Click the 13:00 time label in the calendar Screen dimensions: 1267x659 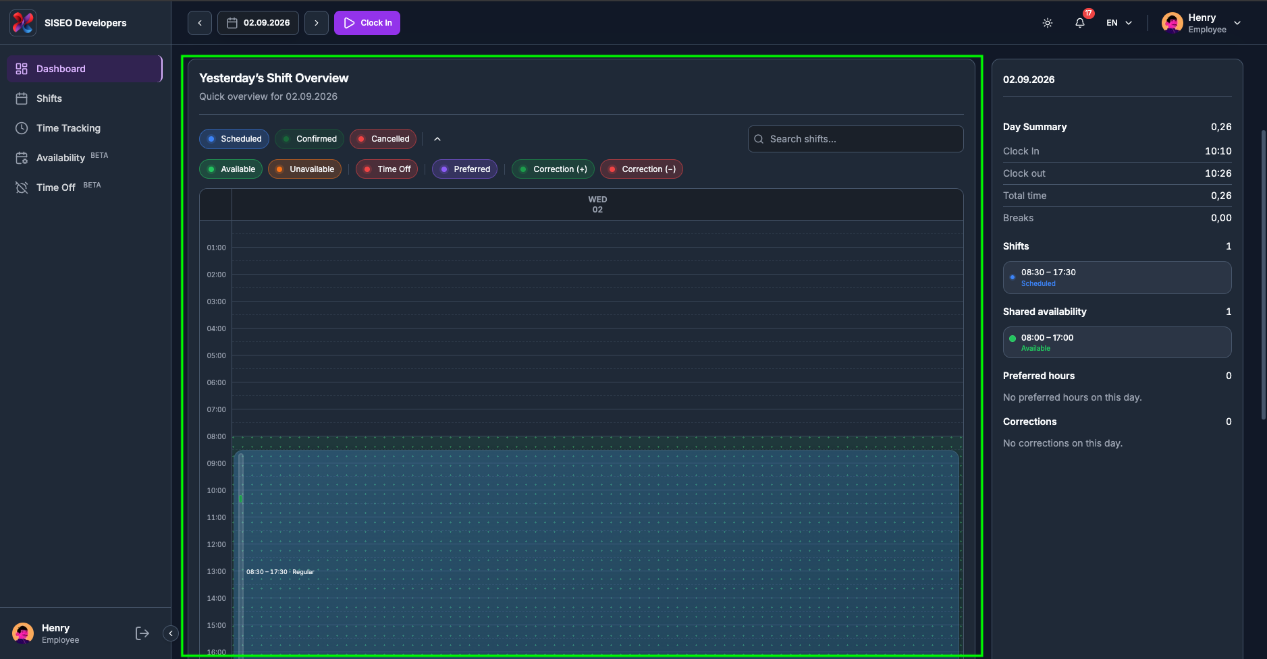(x=217, y=571)
